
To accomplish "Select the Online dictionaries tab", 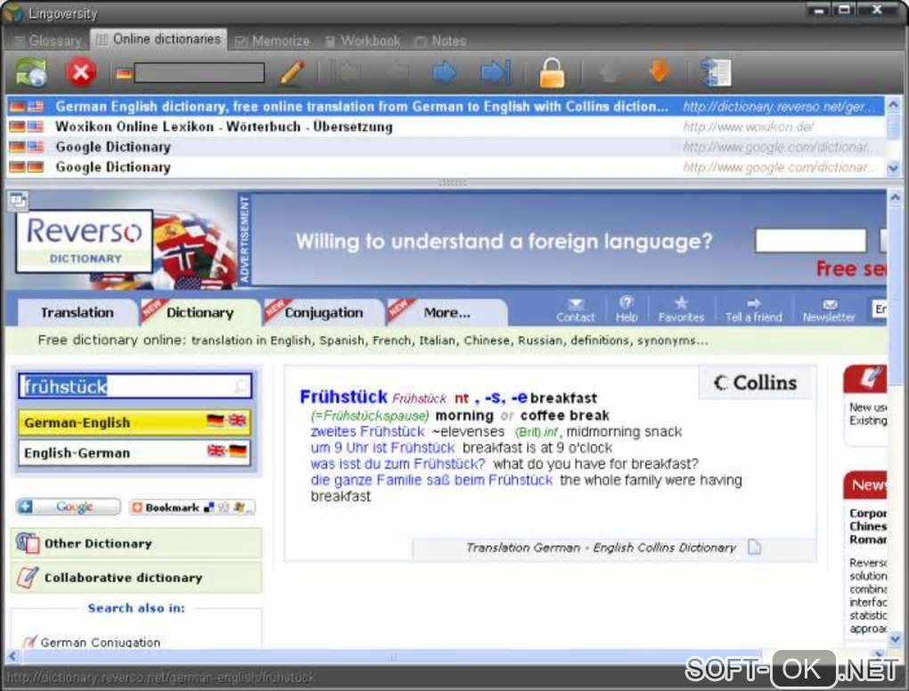I will click(x=159, y=39).
